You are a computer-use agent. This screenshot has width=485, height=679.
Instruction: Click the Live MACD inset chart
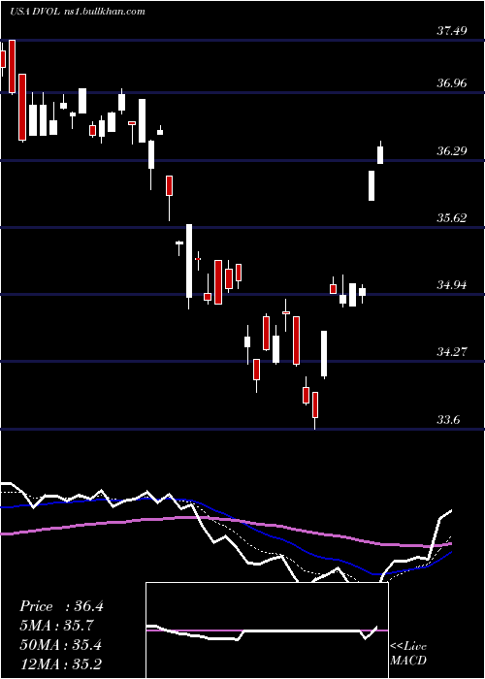[267, 630]
